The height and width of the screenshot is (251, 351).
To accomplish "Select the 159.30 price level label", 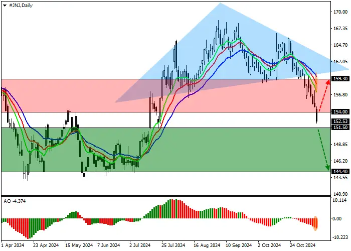I will [x=340, y=79].
